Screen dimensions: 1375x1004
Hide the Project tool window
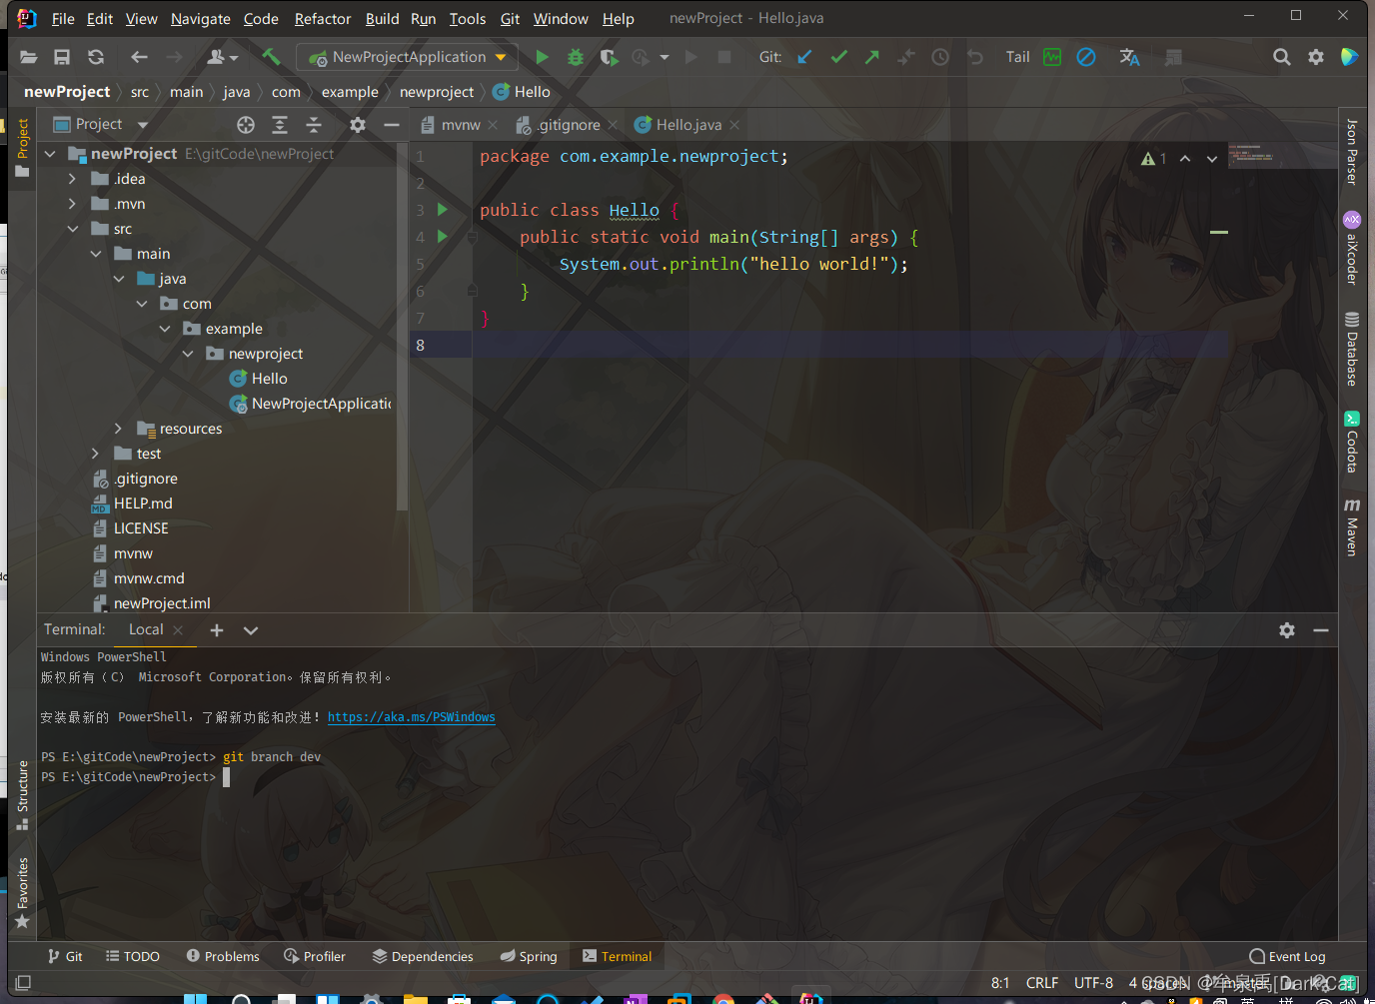pos(392,125)
